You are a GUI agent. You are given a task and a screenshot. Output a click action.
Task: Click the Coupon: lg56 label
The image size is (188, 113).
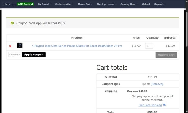[x=111, y=84]
